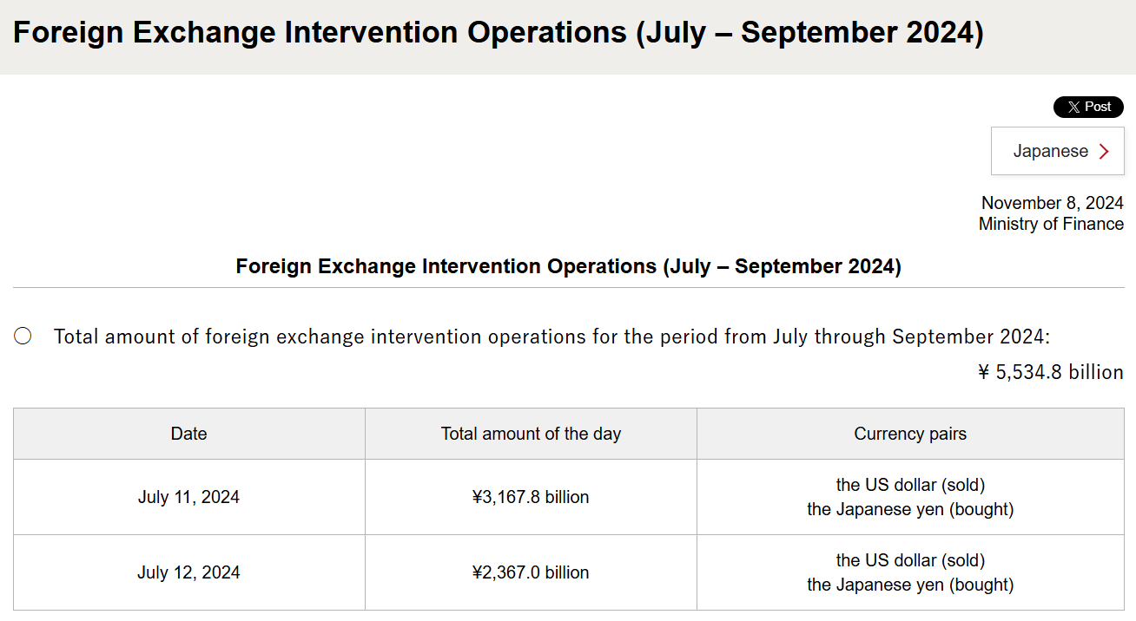This screenshot has height=621, width=1136.
Task: Select the ¥2,367.0 billion amount cell
Action: point(531,572)
